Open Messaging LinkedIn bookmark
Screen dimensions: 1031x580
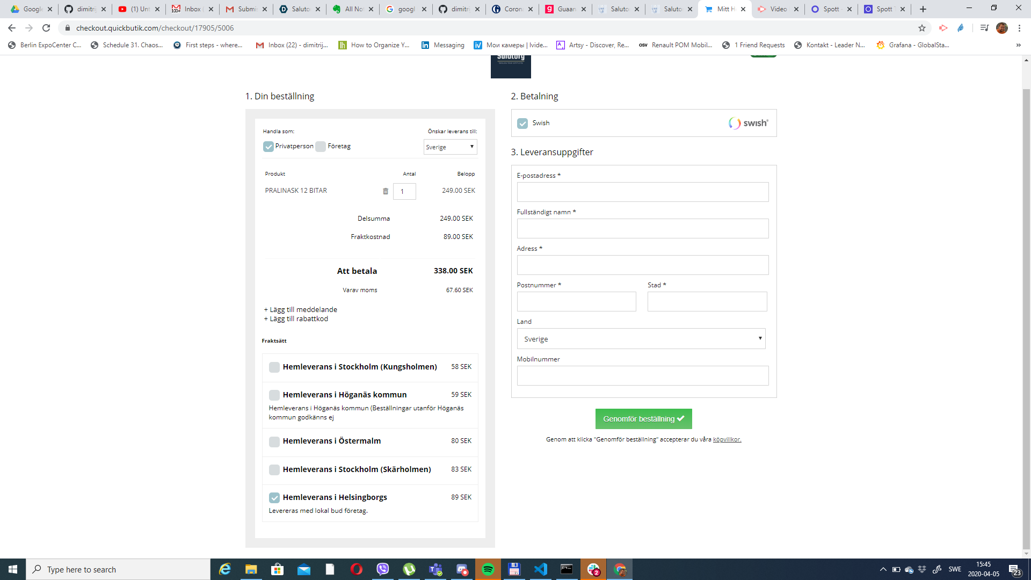pyautogui.click(x=443, y=45)
